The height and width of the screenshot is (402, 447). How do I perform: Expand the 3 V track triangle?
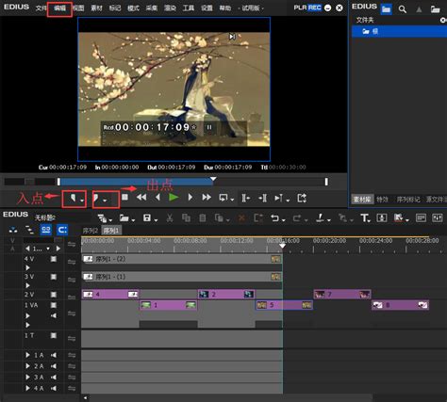click(x=27, y=285)
